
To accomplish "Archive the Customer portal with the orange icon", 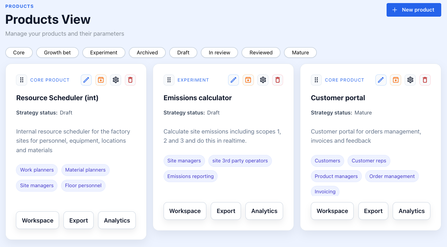I will click(x=395, y=80).
